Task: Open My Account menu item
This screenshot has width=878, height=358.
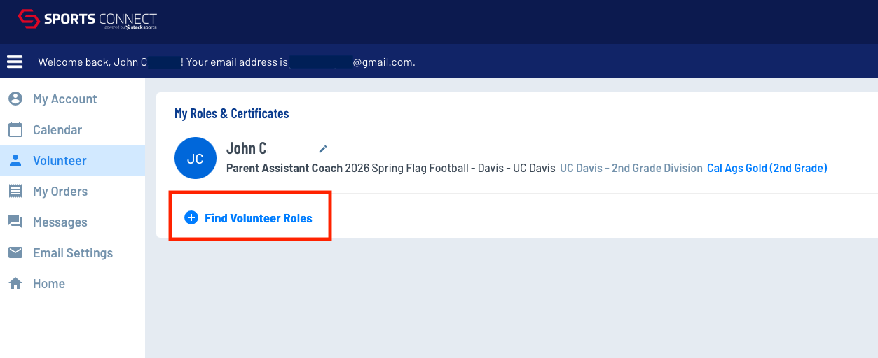Action: [x=65, y=99]
